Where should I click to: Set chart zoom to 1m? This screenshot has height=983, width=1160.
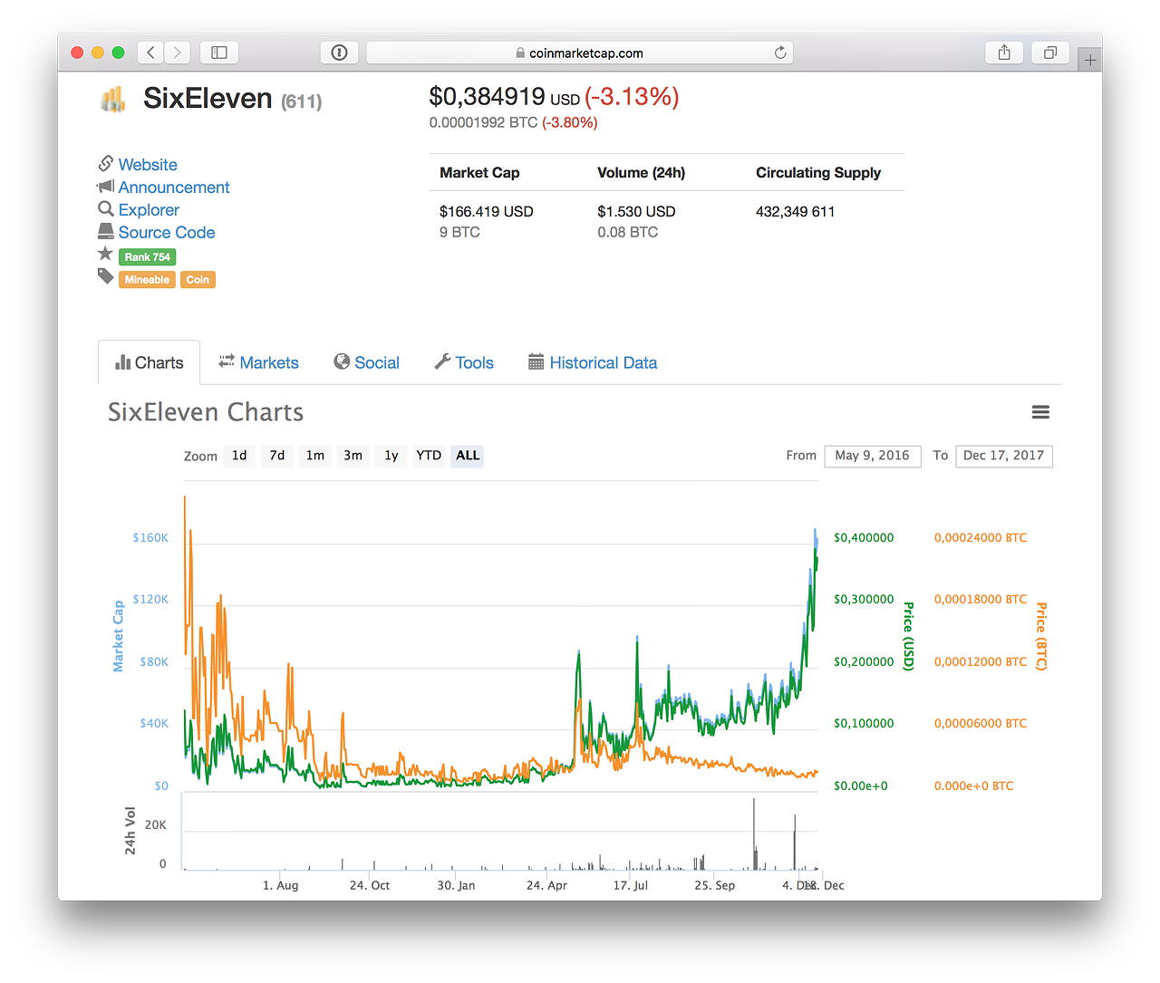tap(315, 456)
